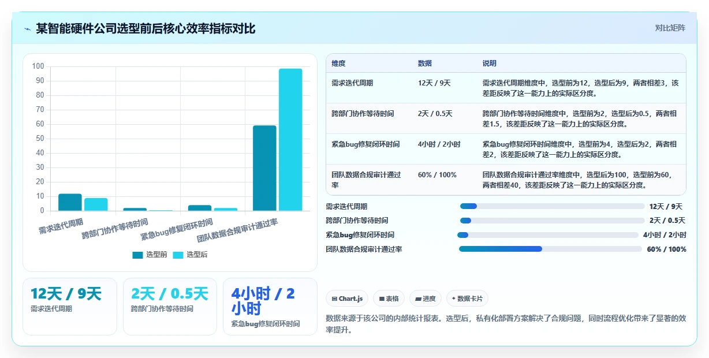Toggle the 选型后 legend color box
The height and width of the screenshot is (358, 709).
coord(178,255)
